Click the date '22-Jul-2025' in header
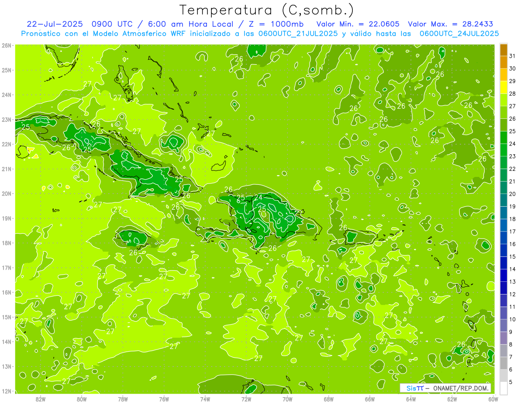This screenshot has height=405, width=524. coord(55,24)
